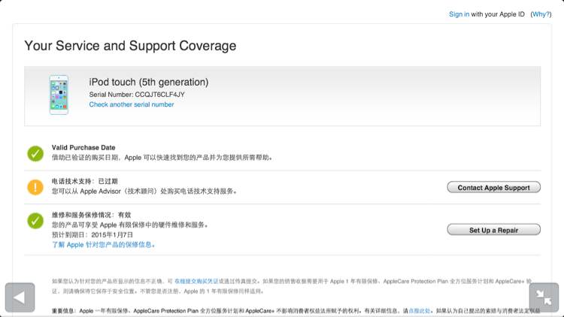
Task: Click the iPod touch product image
Action: 59,95
